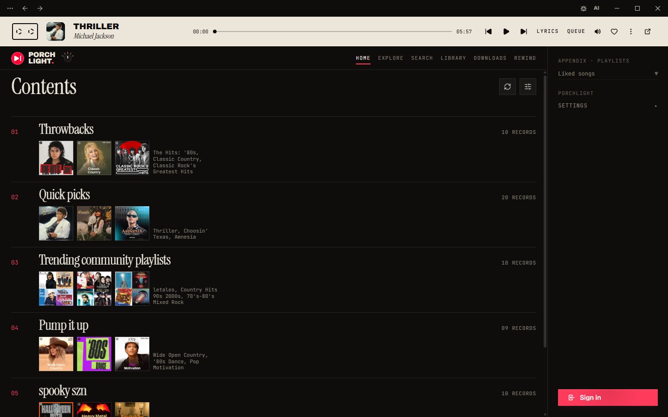Expand the Settings section
This screenshot has height=417, width=668.
pos(608,106)
